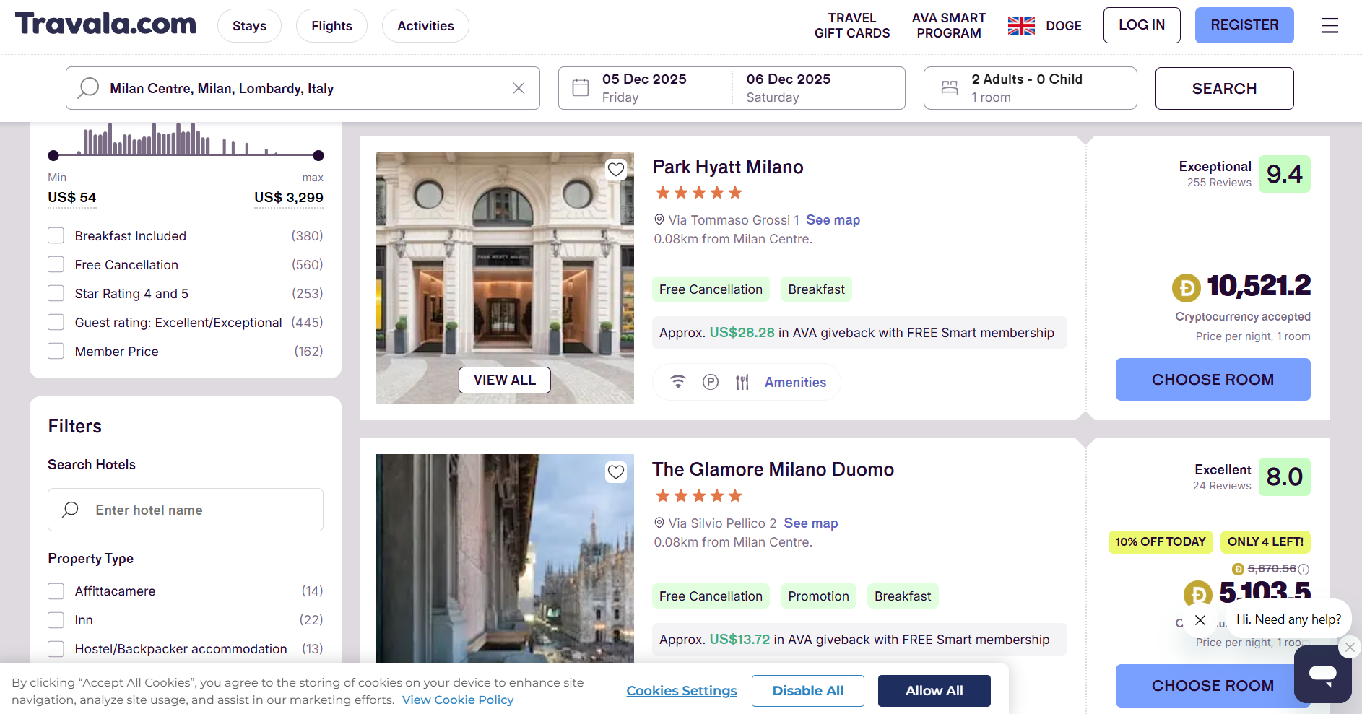Click the parking amenity icon for Park Hyatt
This screenshot has height=714, width=1362.
[x=711, y=382]
